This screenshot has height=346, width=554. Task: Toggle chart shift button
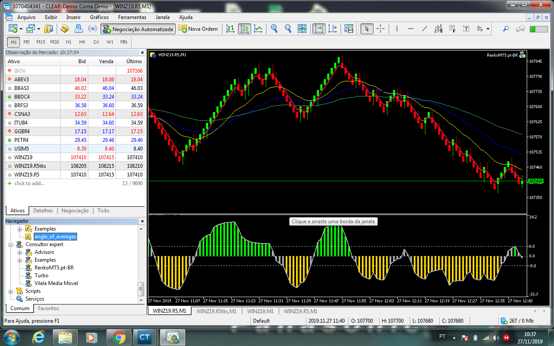[332, 29]
